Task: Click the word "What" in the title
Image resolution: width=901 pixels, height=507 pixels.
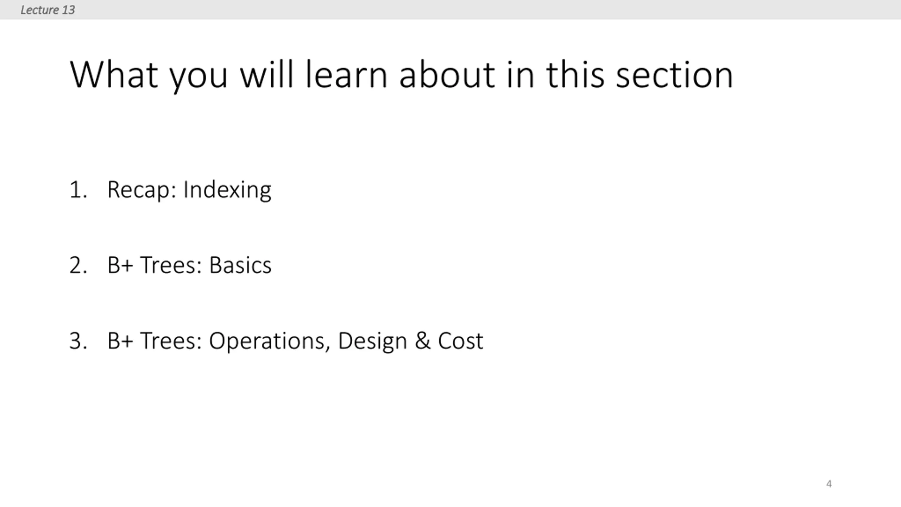Action: pyautogui.click(x=114, y=75)
